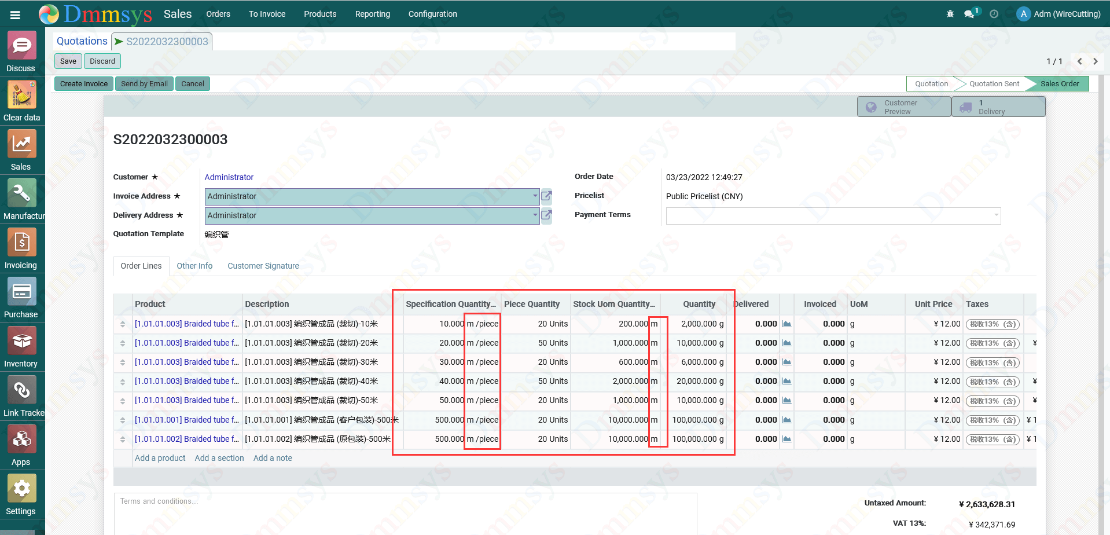Cancel the sales order

pyautogui.click(x=193, y=84)
